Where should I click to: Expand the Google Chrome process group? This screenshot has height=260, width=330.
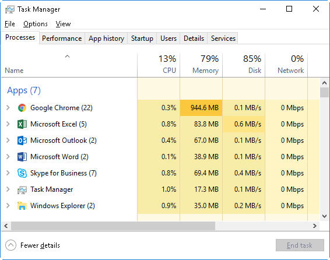click(8, 108)
